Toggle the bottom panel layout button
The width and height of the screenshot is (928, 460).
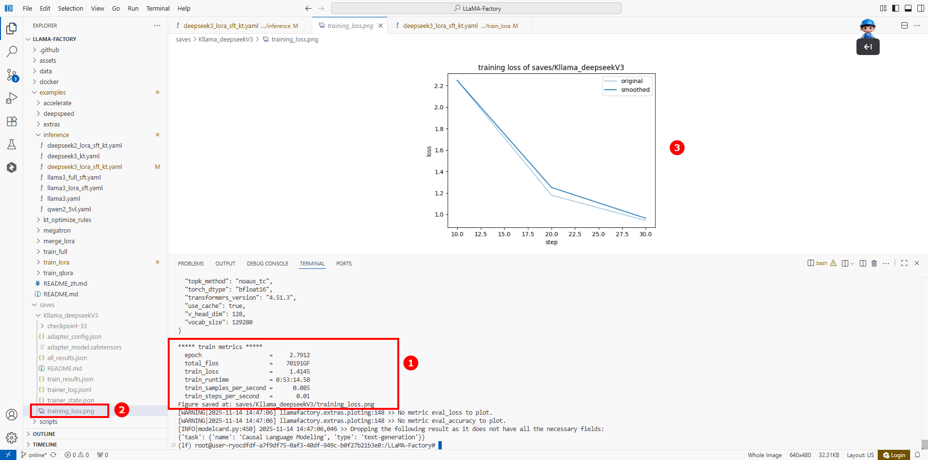coord(908,8)
